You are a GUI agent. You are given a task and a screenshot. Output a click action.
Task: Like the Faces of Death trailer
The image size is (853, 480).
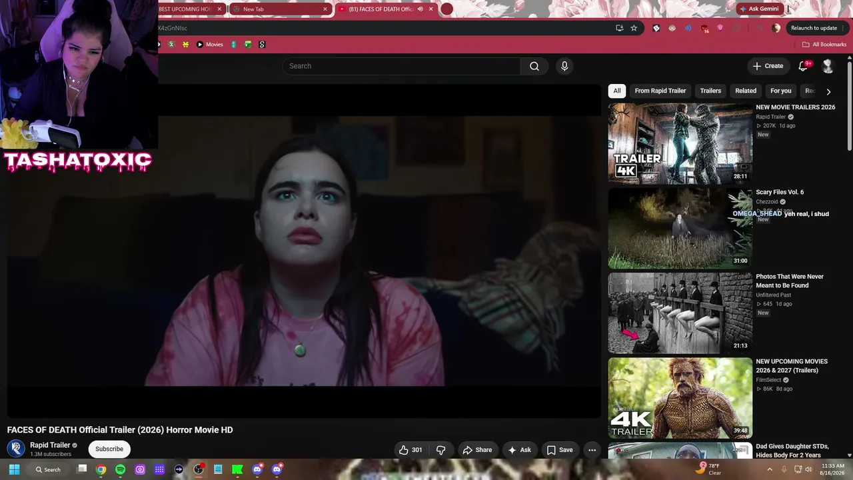411,450
